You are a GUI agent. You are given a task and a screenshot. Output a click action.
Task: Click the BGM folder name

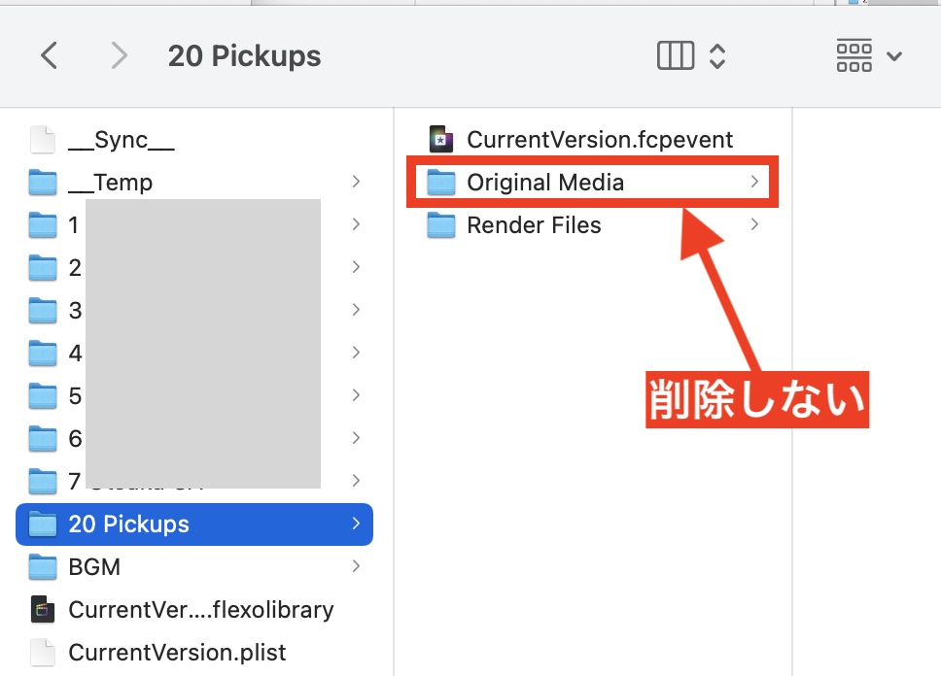click(94, 567)
